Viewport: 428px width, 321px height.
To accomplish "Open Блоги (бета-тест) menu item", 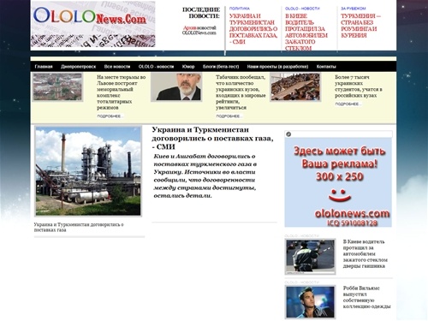I will pos(221,67).
